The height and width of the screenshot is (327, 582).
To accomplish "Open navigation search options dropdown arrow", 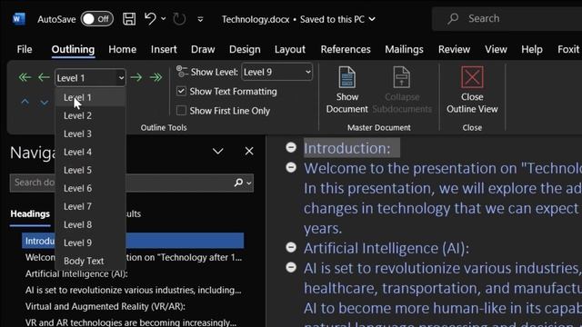I will coord(248,183).
